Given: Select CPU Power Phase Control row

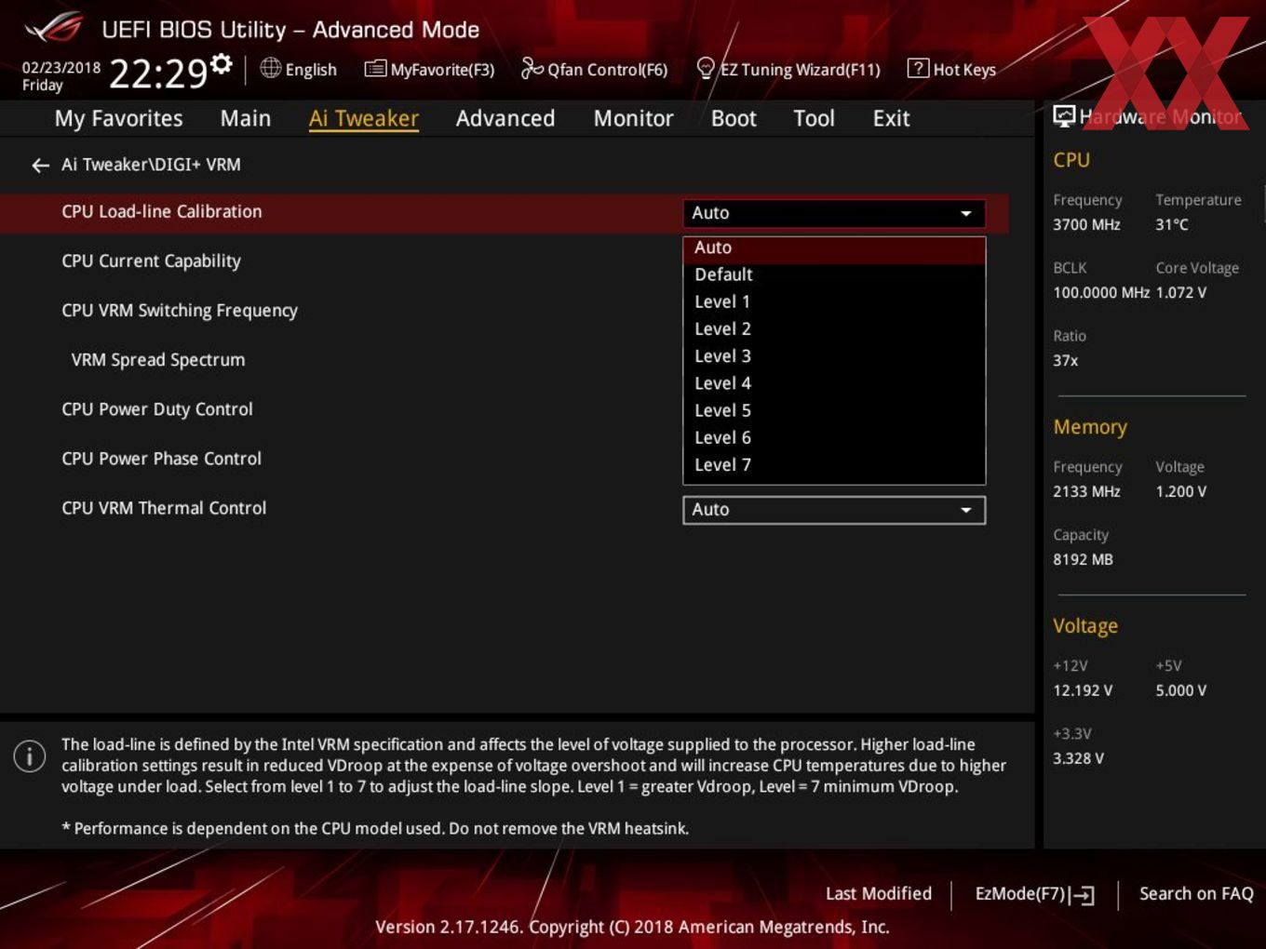Looking at the screenshot, I should pos(161,459).
